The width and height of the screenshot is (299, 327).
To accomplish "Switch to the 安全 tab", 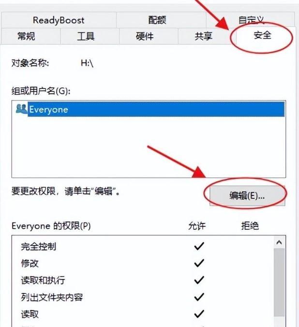I will pyautogui.click(x=262, y=35).
